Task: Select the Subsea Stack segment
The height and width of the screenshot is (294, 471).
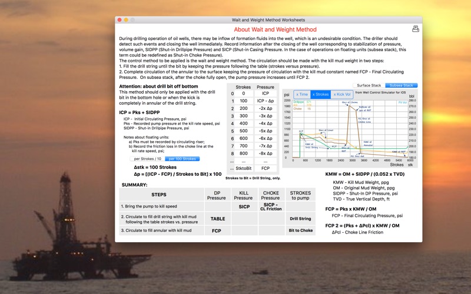Action: click(402, 85)
